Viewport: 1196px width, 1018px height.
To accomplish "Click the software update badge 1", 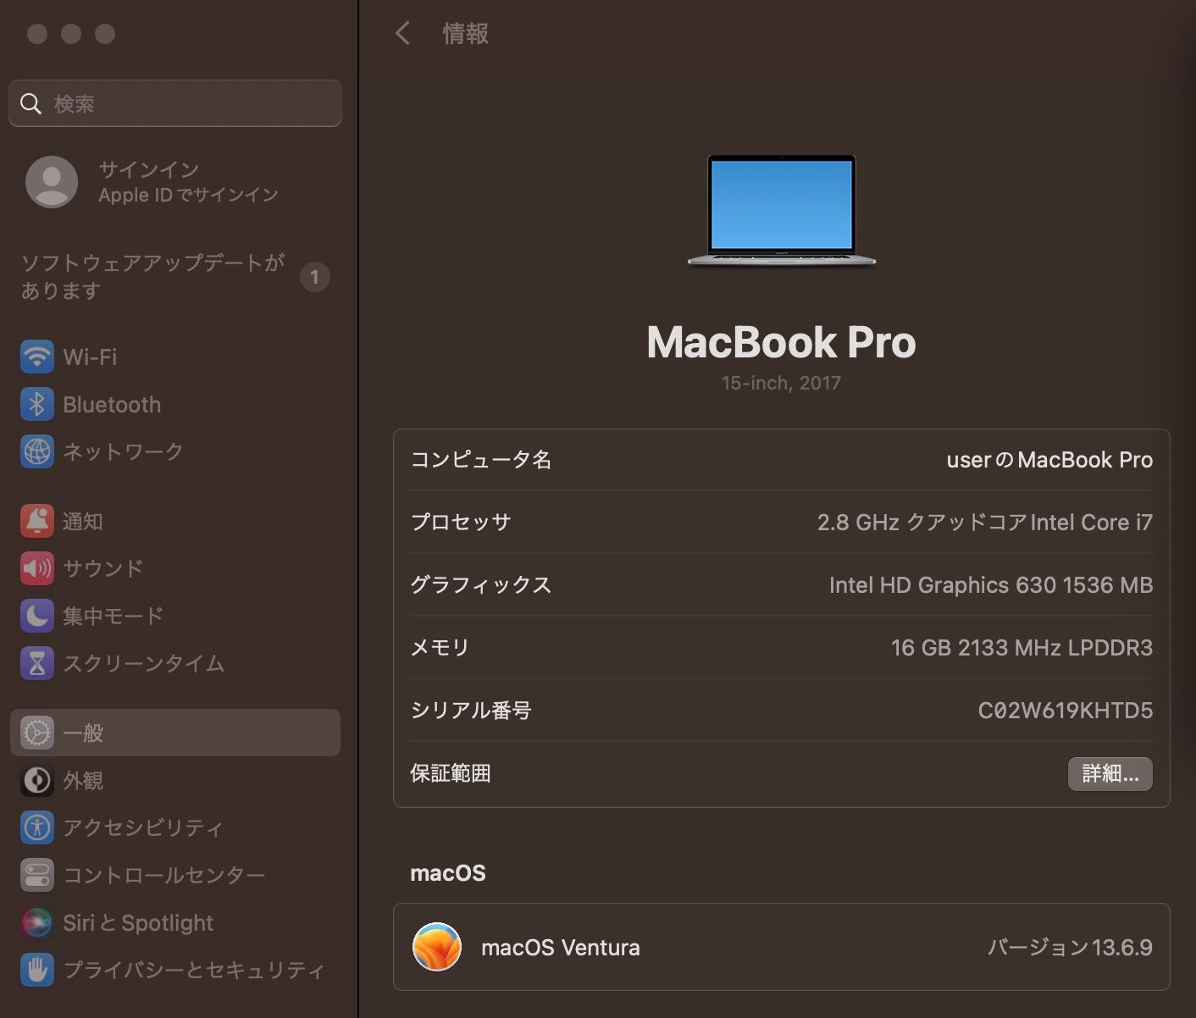I will click(x=315, y=277).
